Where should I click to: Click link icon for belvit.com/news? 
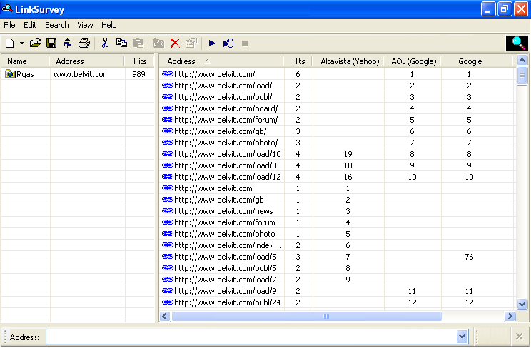pos(168,211)
